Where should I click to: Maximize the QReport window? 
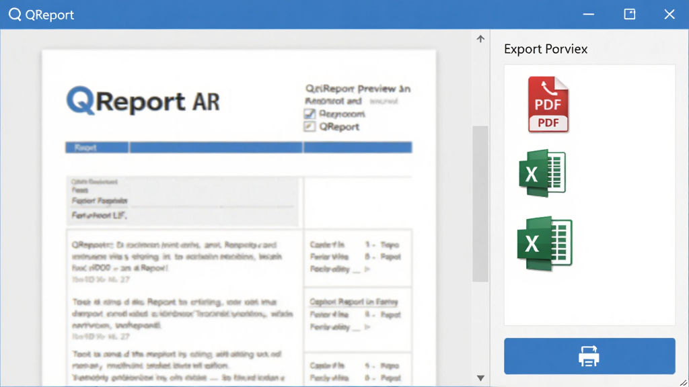(630, 15)
